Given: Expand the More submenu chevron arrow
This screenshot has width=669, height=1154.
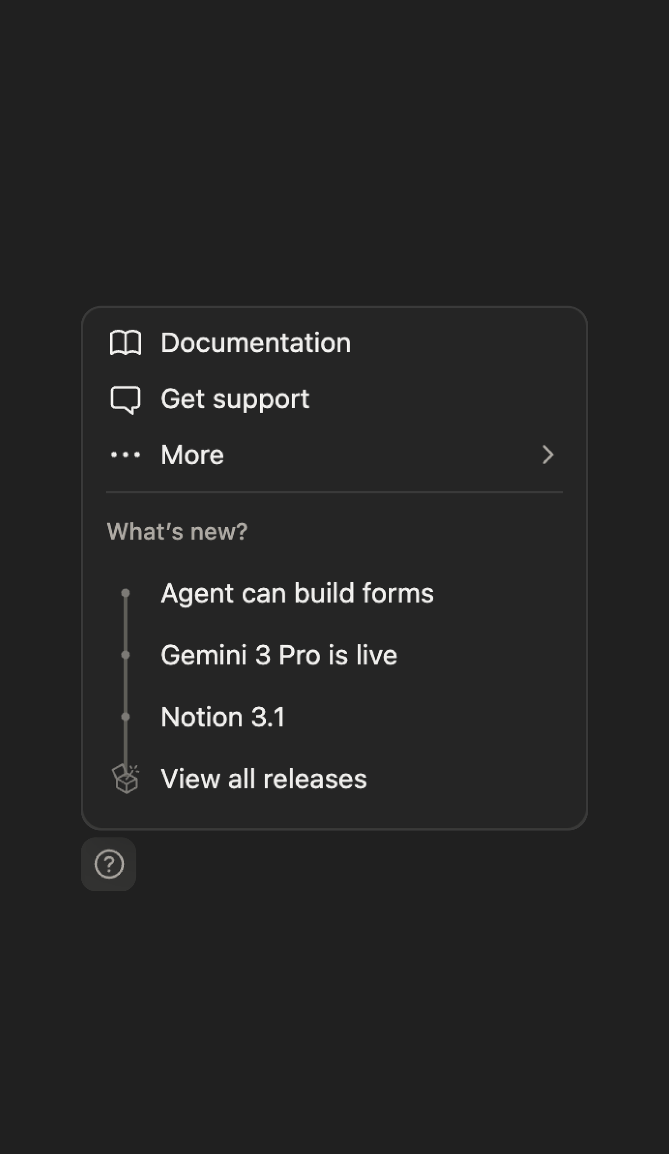Looking at the screenshot, I should tap(547, 455).
